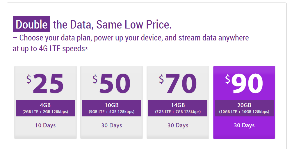Click the 14GB data label

click(x=178, y=105)
